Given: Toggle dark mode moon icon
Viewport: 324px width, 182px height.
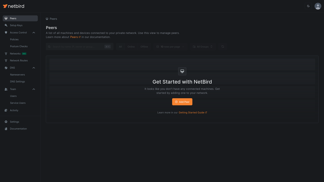Looking at the screenshot, I should click(308, 6).
